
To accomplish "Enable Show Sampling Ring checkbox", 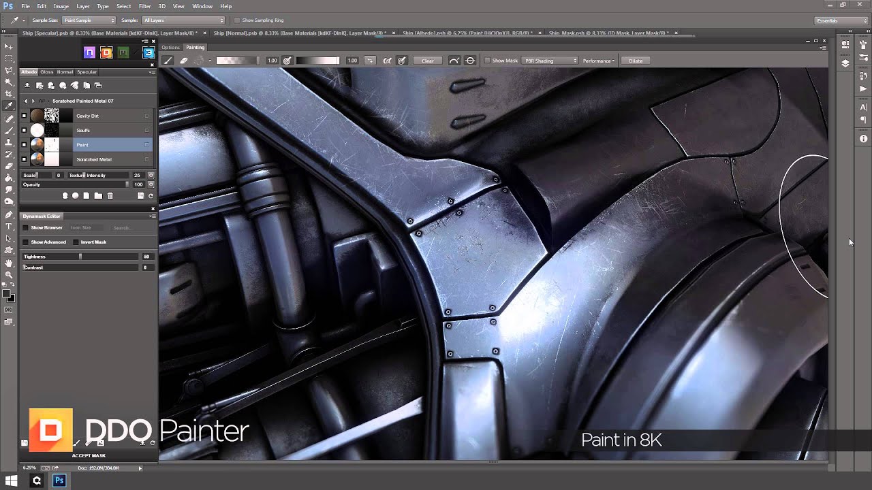I will coord(236,20).
